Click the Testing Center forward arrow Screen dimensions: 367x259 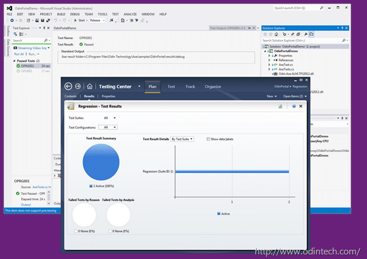[x=78, y=87]
